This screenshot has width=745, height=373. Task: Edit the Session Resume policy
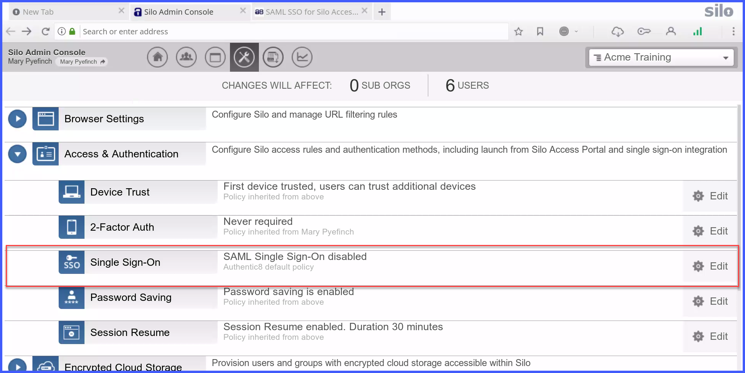(x=710, y=336)
